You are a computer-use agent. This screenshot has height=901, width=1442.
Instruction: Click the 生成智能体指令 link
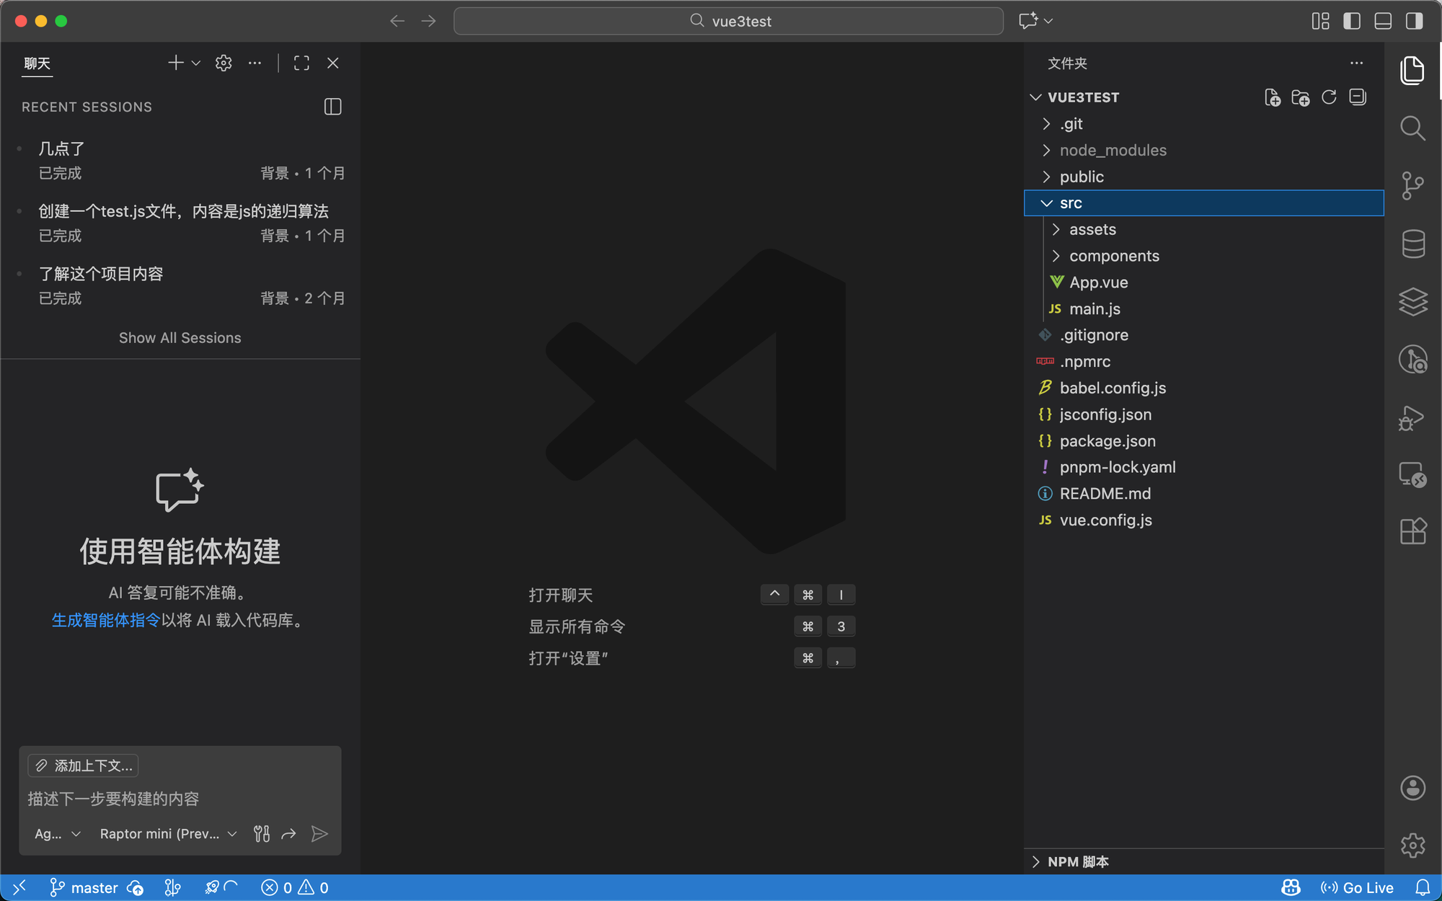[106, 620]
